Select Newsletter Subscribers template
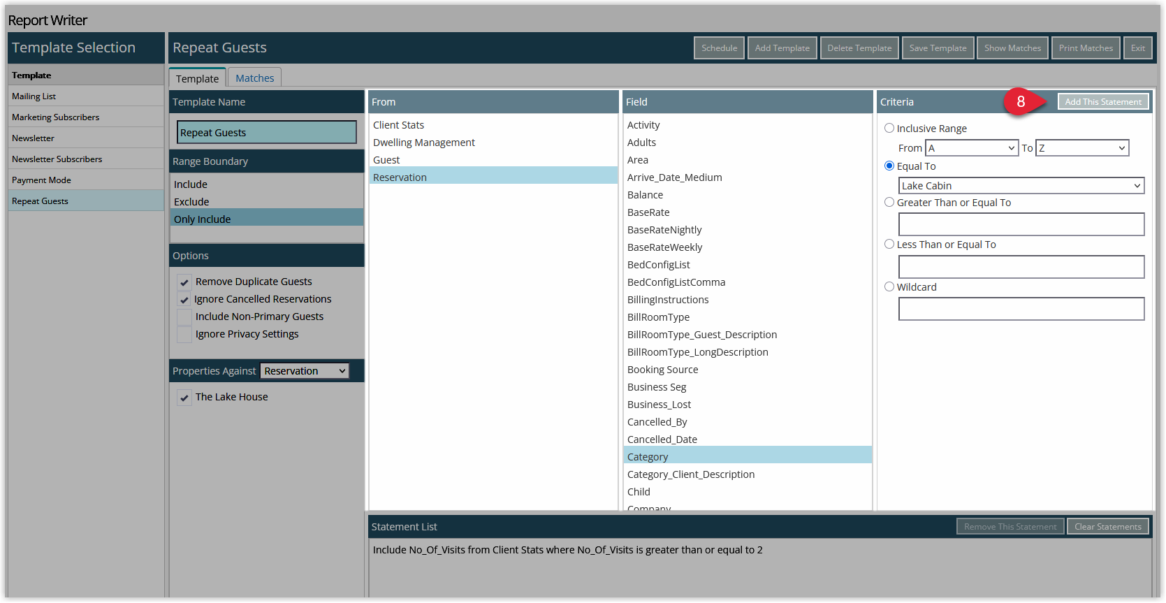This screenshot has height=603, width=1166. click(86, 159)
